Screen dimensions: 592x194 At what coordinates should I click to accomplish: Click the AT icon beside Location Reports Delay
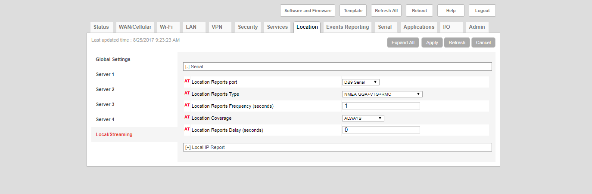point(187,129)
